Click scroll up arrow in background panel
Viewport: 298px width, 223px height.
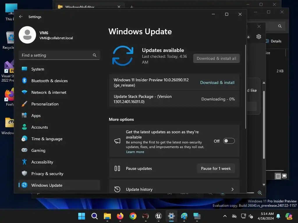(x=264, y=83)
